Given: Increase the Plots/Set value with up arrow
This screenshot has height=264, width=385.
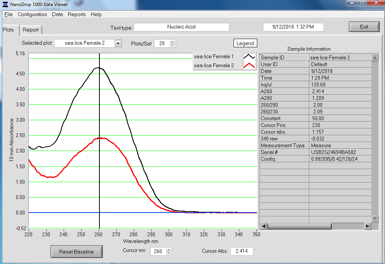Looking at the screenshot, I should point(173,42).
